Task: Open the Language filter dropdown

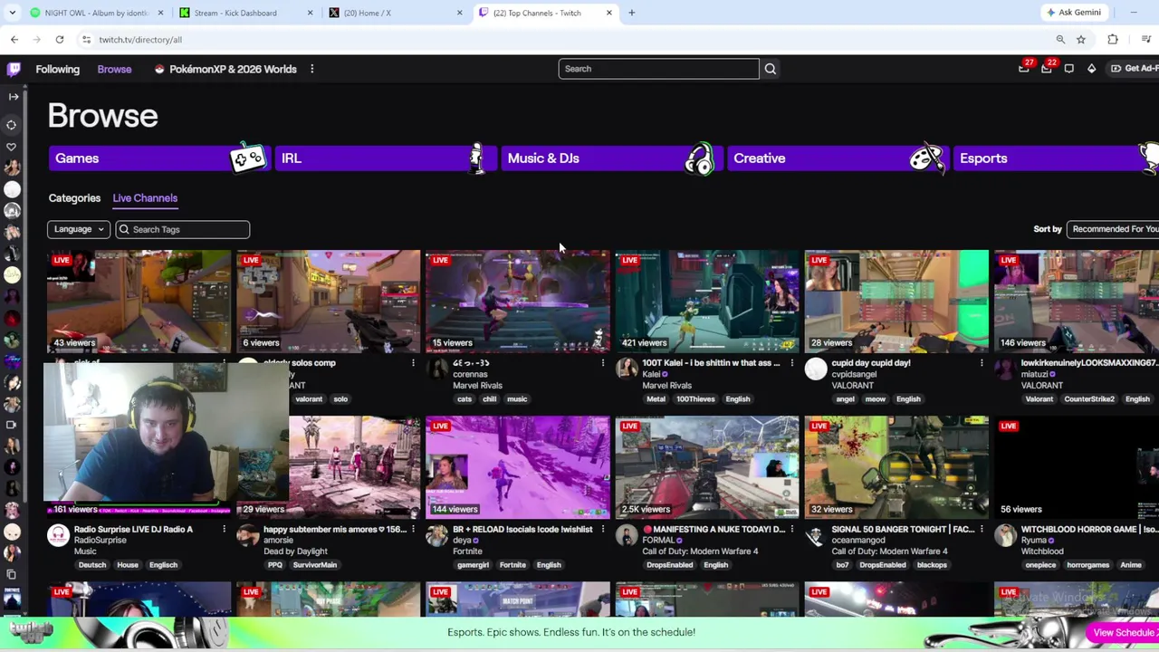Action: (x=79, y=229)
